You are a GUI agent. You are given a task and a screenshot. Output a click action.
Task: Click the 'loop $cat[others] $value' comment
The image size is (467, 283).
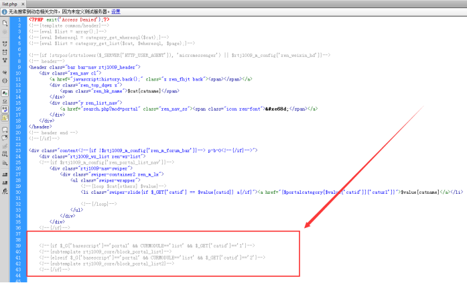click(x=123, y=186)
